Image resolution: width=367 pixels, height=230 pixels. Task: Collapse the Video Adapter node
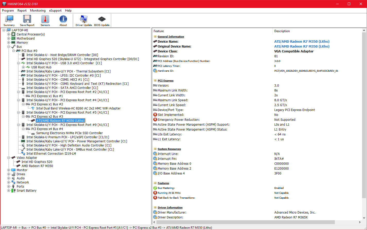pos(9,158)
